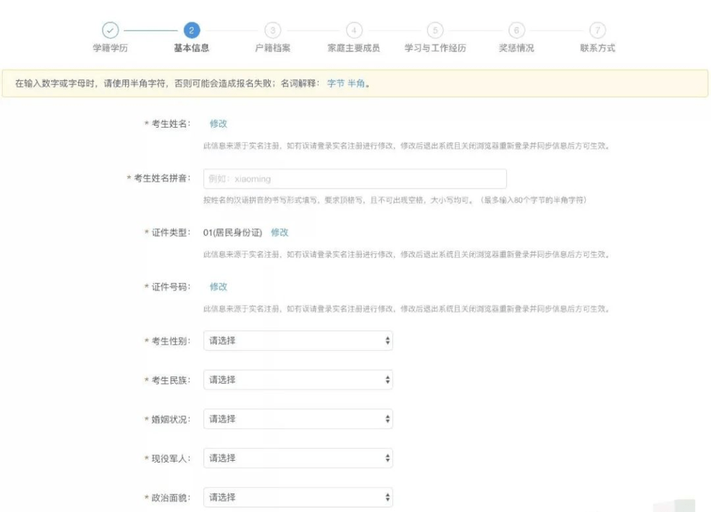This screenshot has height=512, width=711.
Task: Click 修改 next to 证件号码
Action: (x=219, y=286)
